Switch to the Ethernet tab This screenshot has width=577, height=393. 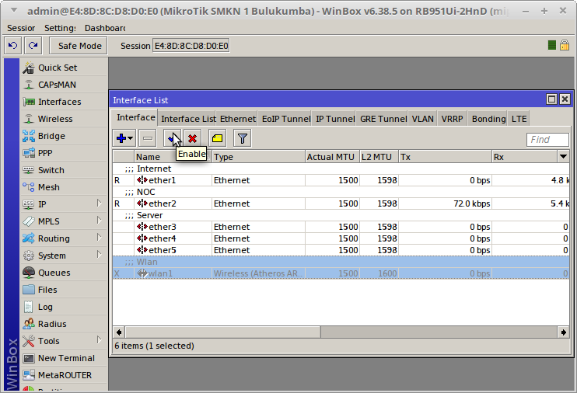[237, 119]
